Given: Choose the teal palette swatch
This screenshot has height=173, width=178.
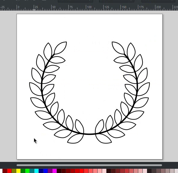Looking at the screenshot, I should point(32,171).
